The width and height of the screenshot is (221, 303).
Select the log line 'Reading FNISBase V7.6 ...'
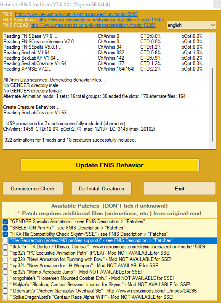point(30,36)
